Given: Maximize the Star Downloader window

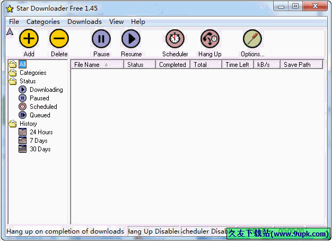Looking at the screenshot, I should (x=295, y=6).
